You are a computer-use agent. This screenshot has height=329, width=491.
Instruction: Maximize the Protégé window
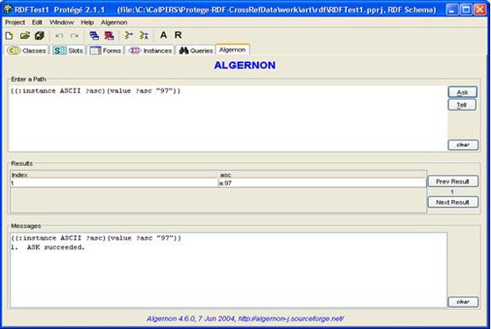click(x=466, y=10)
